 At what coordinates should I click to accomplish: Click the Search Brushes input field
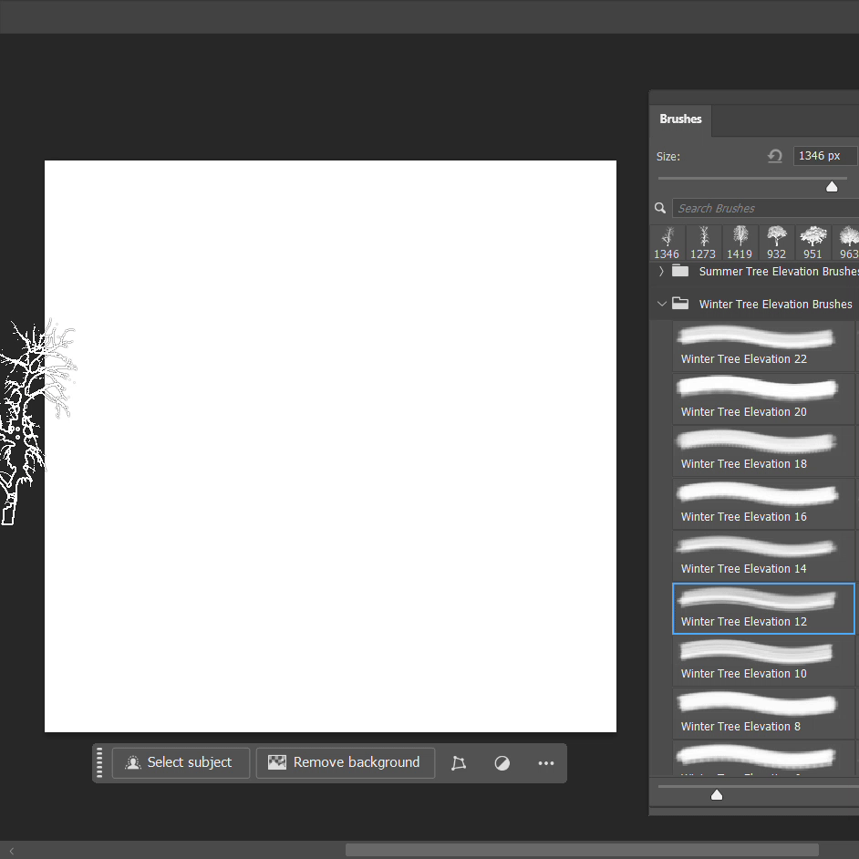tap(764, 208)
